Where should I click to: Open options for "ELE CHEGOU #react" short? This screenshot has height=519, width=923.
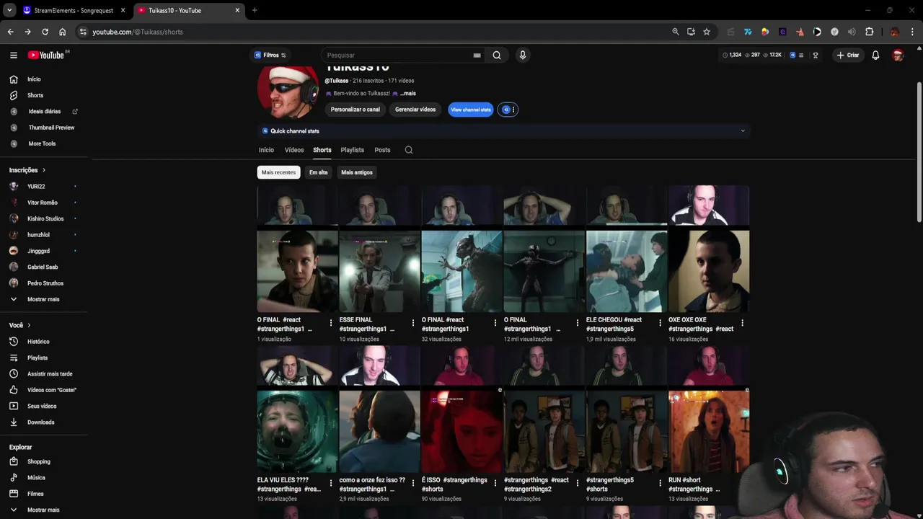coord(660,323)
